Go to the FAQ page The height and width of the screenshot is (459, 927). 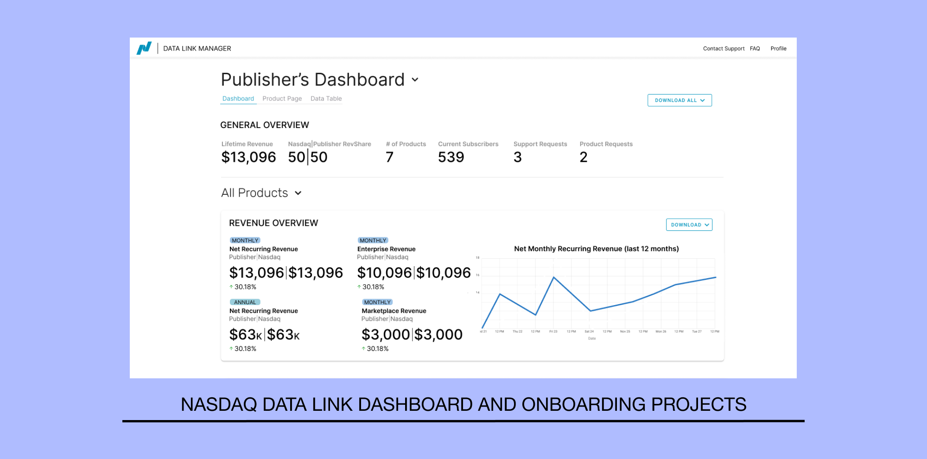point(755,49)
